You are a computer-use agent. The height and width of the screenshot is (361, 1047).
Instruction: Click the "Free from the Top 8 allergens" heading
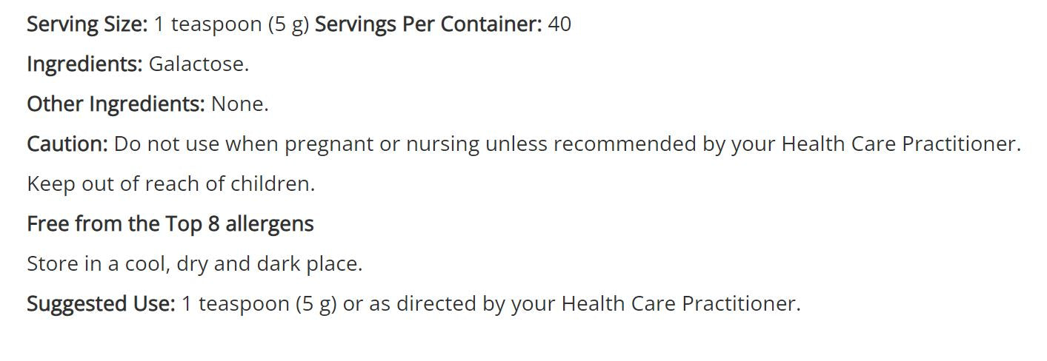(x=170, y=224)
